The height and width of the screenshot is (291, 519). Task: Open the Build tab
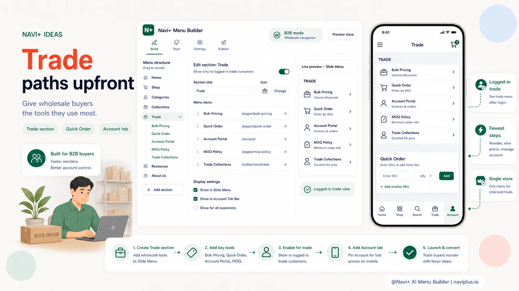pos(154,45)
